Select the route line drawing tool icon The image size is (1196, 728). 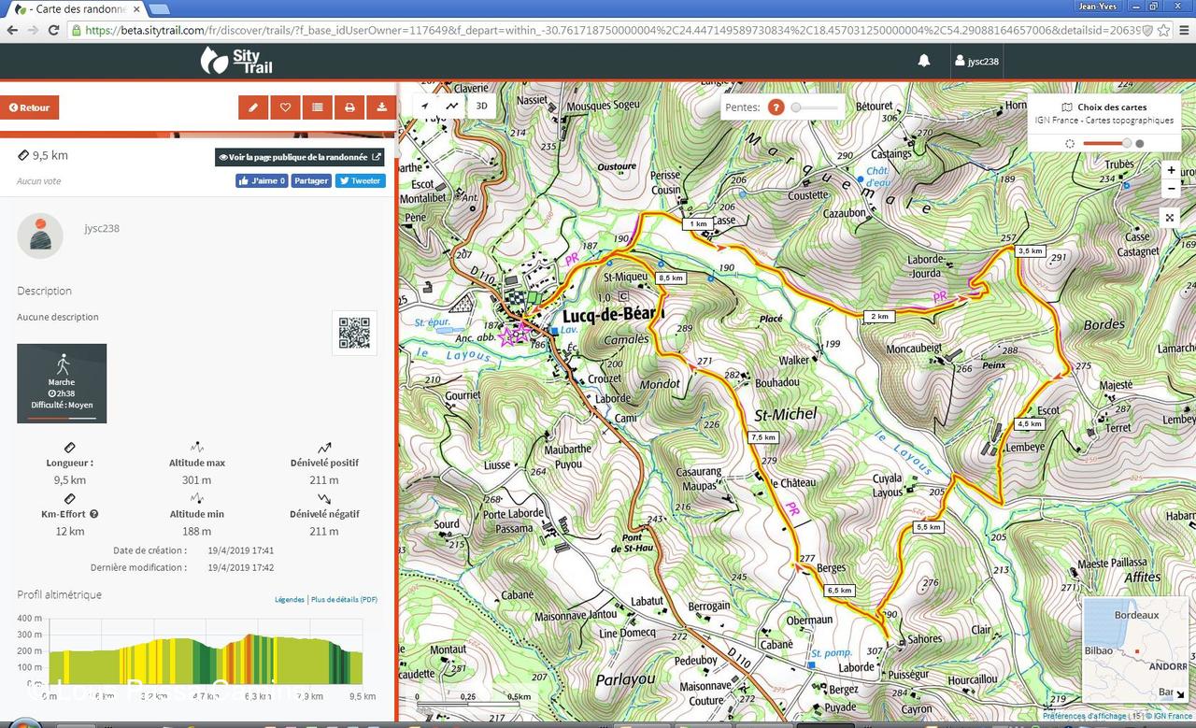point(452,106)
